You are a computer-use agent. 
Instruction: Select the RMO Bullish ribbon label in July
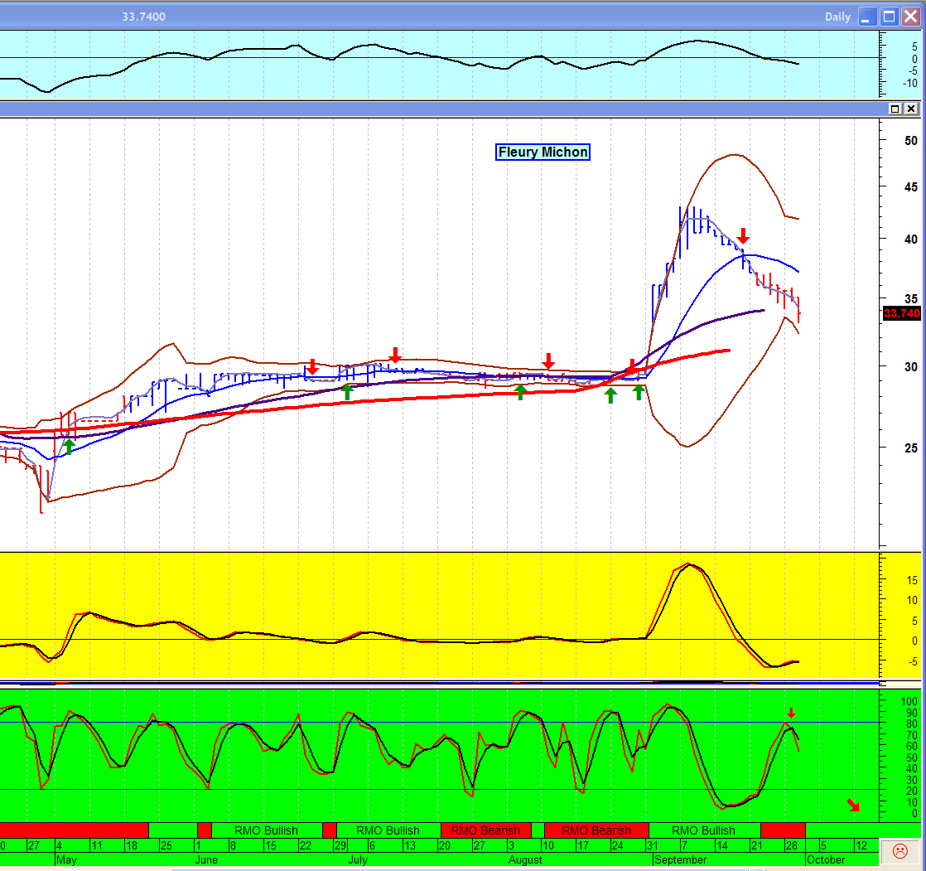tap(388, 830)
